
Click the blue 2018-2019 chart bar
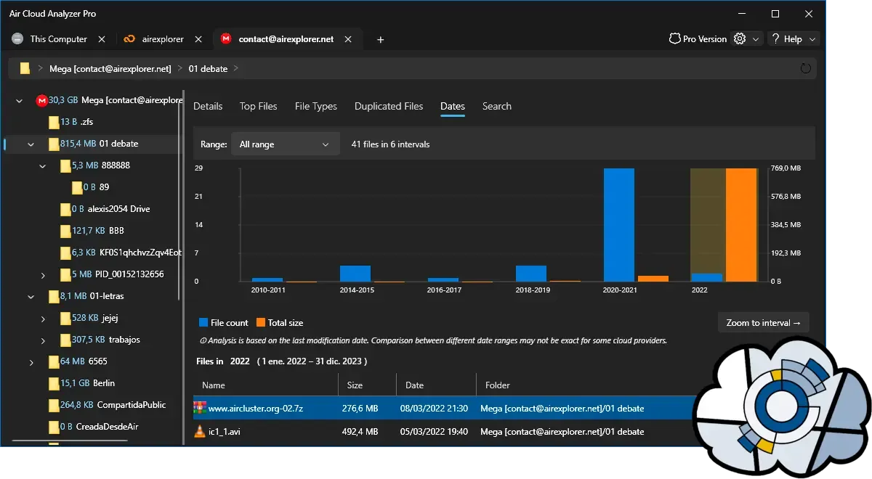(531, 274)
